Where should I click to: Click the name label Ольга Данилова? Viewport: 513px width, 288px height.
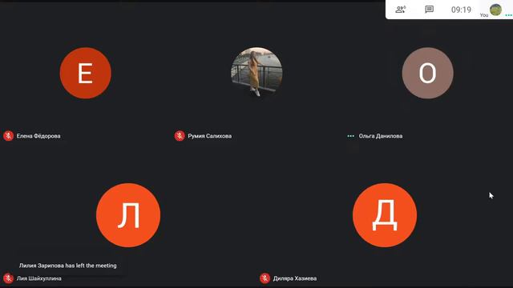pyautogui.click(x=381, y=136)
